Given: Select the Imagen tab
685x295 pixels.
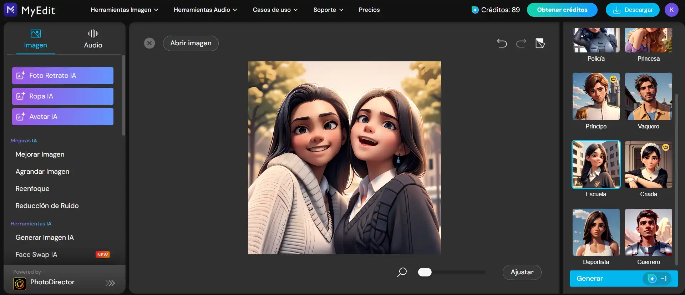Looking at the screenshot, I should [36, 39].
